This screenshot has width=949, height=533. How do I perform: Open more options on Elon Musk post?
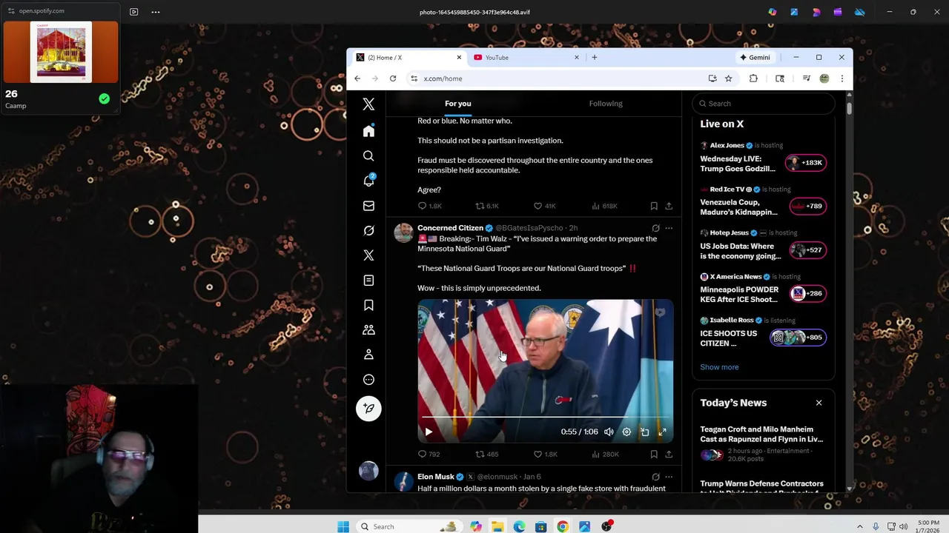[x=669, y=477]
